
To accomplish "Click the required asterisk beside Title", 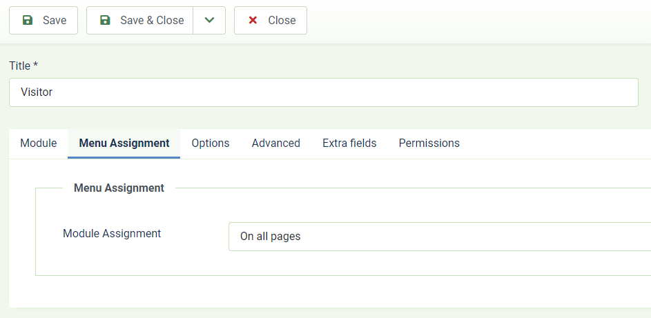I will (x=36, y=65).
